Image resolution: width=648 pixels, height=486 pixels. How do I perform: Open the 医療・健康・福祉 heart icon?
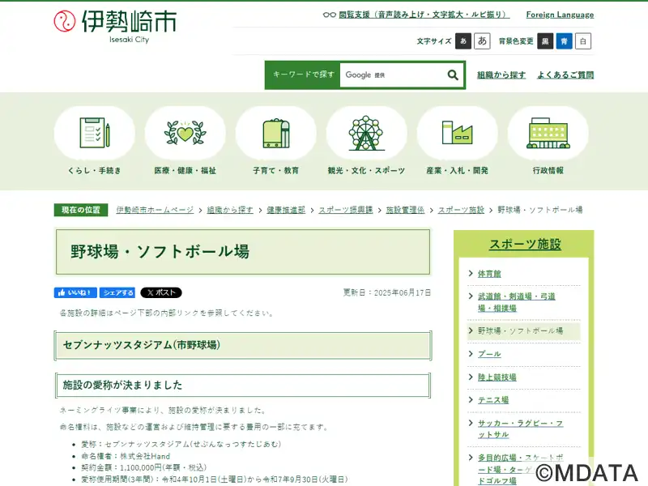click(x=185, y=133)
